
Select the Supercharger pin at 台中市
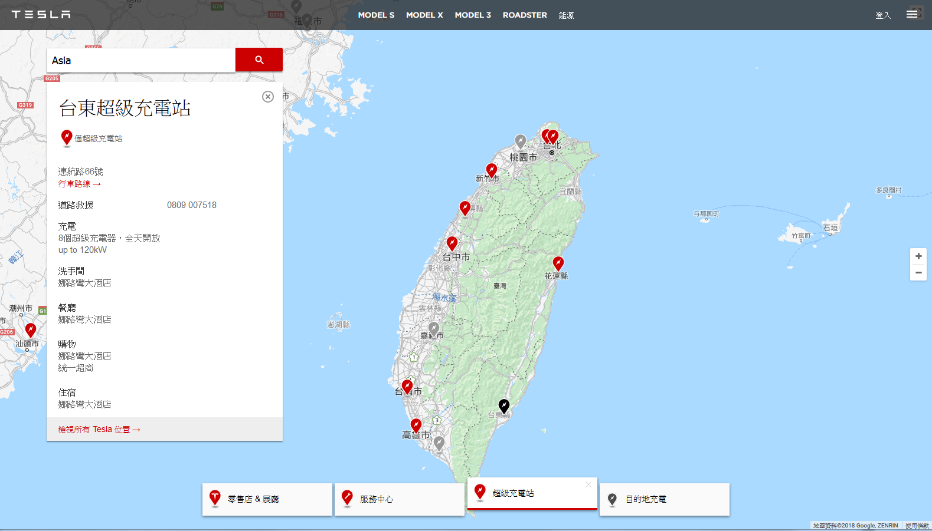point(452,243)
